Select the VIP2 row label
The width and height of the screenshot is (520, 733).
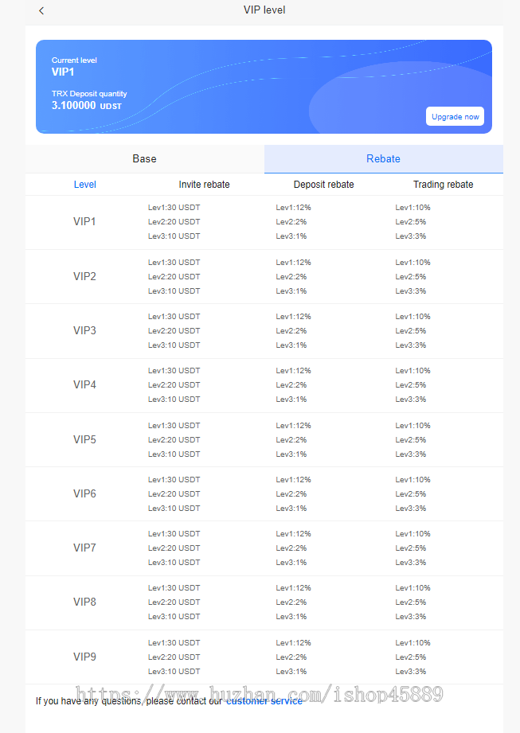[x=84, y=277]
